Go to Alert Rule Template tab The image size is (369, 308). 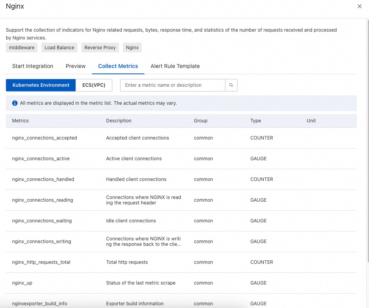point(175,66)
